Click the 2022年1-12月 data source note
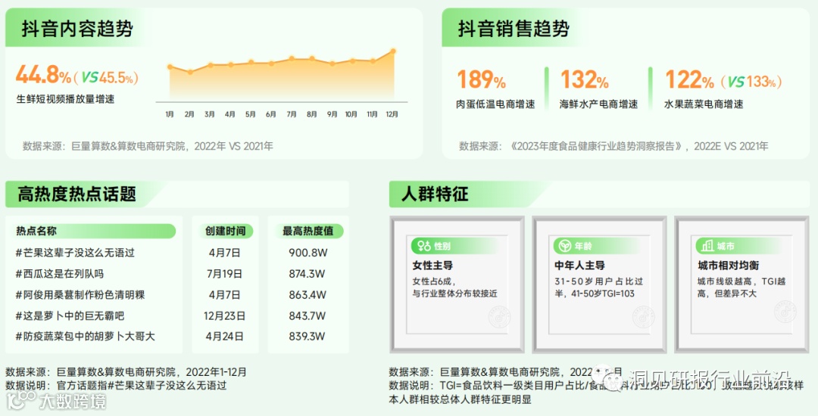This screenshot has width=818, height=416. [x=126, y=372]
